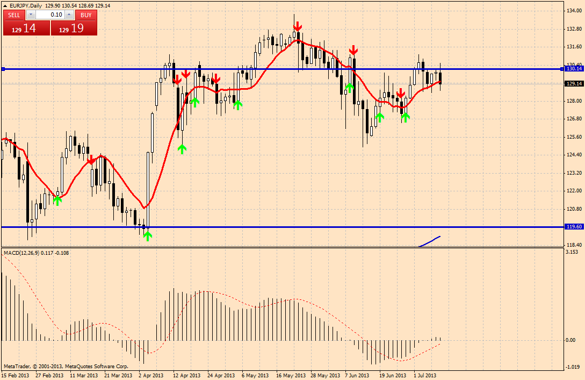585x380 pixels.
Task: Click the 123.20 price axis label
Action: tap(574, 173)
